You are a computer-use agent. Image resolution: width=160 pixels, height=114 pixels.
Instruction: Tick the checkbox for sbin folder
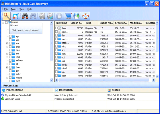(56, 54)
